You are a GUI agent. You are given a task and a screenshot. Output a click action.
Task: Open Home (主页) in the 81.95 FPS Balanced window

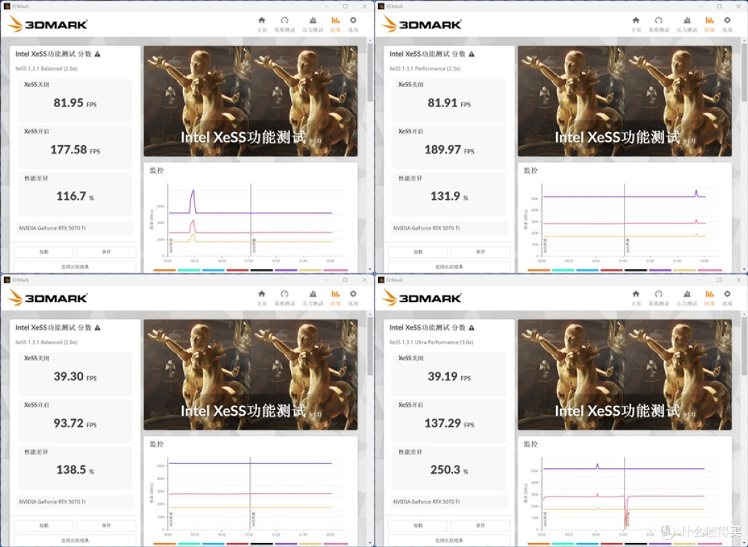click(262, 24)
